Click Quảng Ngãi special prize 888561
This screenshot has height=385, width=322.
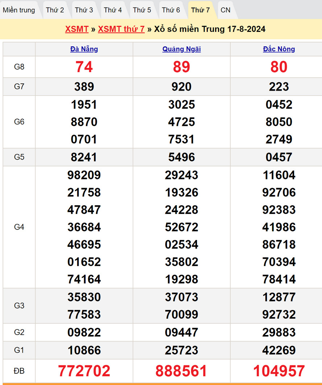181,371
